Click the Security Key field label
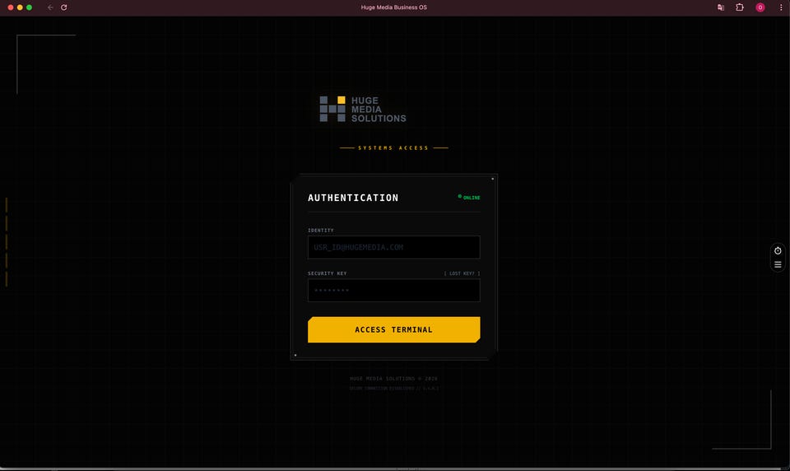The width and height of the screenshot is (790, 471). pyautogui.click(x=328, y=273)
